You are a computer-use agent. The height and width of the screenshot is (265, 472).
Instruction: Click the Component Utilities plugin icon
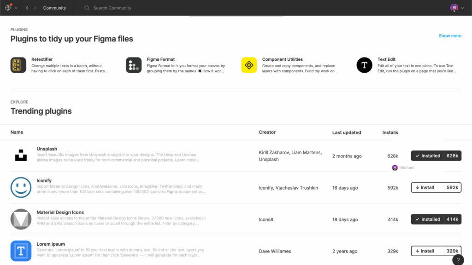(249, 65)
